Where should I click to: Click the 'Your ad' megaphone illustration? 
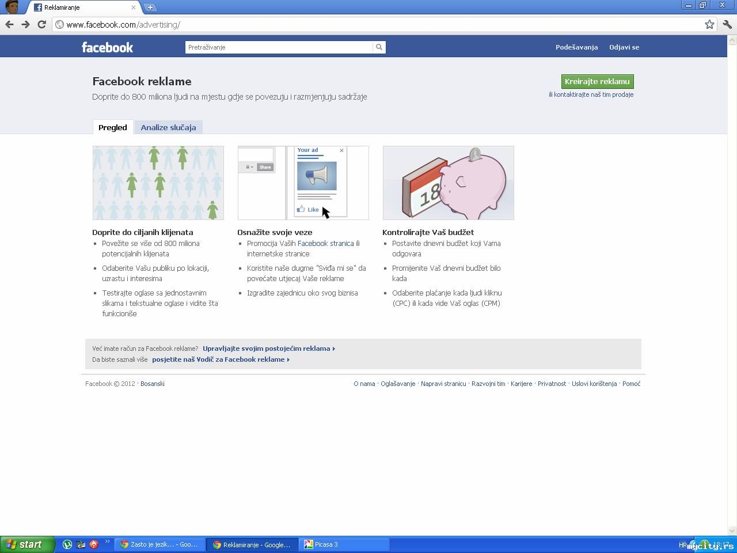pos(303,183)
